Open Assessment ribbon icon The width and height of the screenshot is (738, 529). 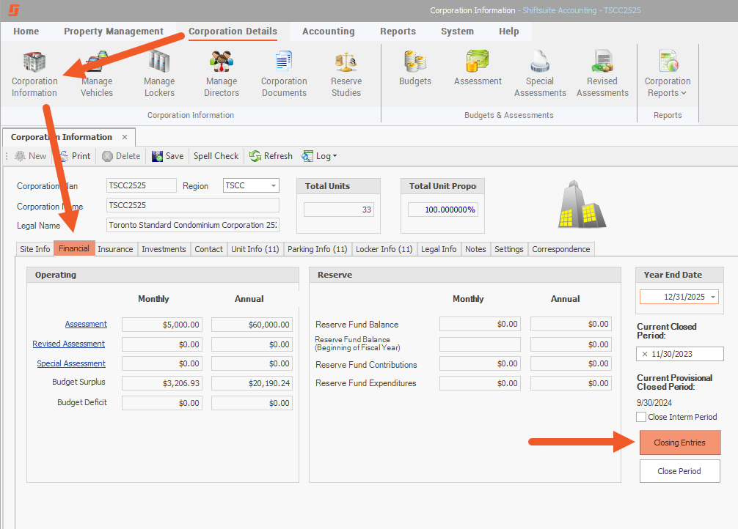pyautogui.click(x=478, y=69)
